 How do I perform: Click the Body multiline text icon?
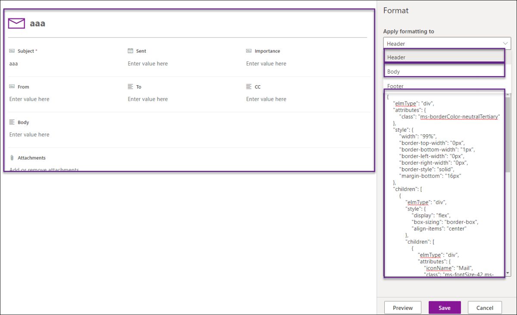point(12,122)
